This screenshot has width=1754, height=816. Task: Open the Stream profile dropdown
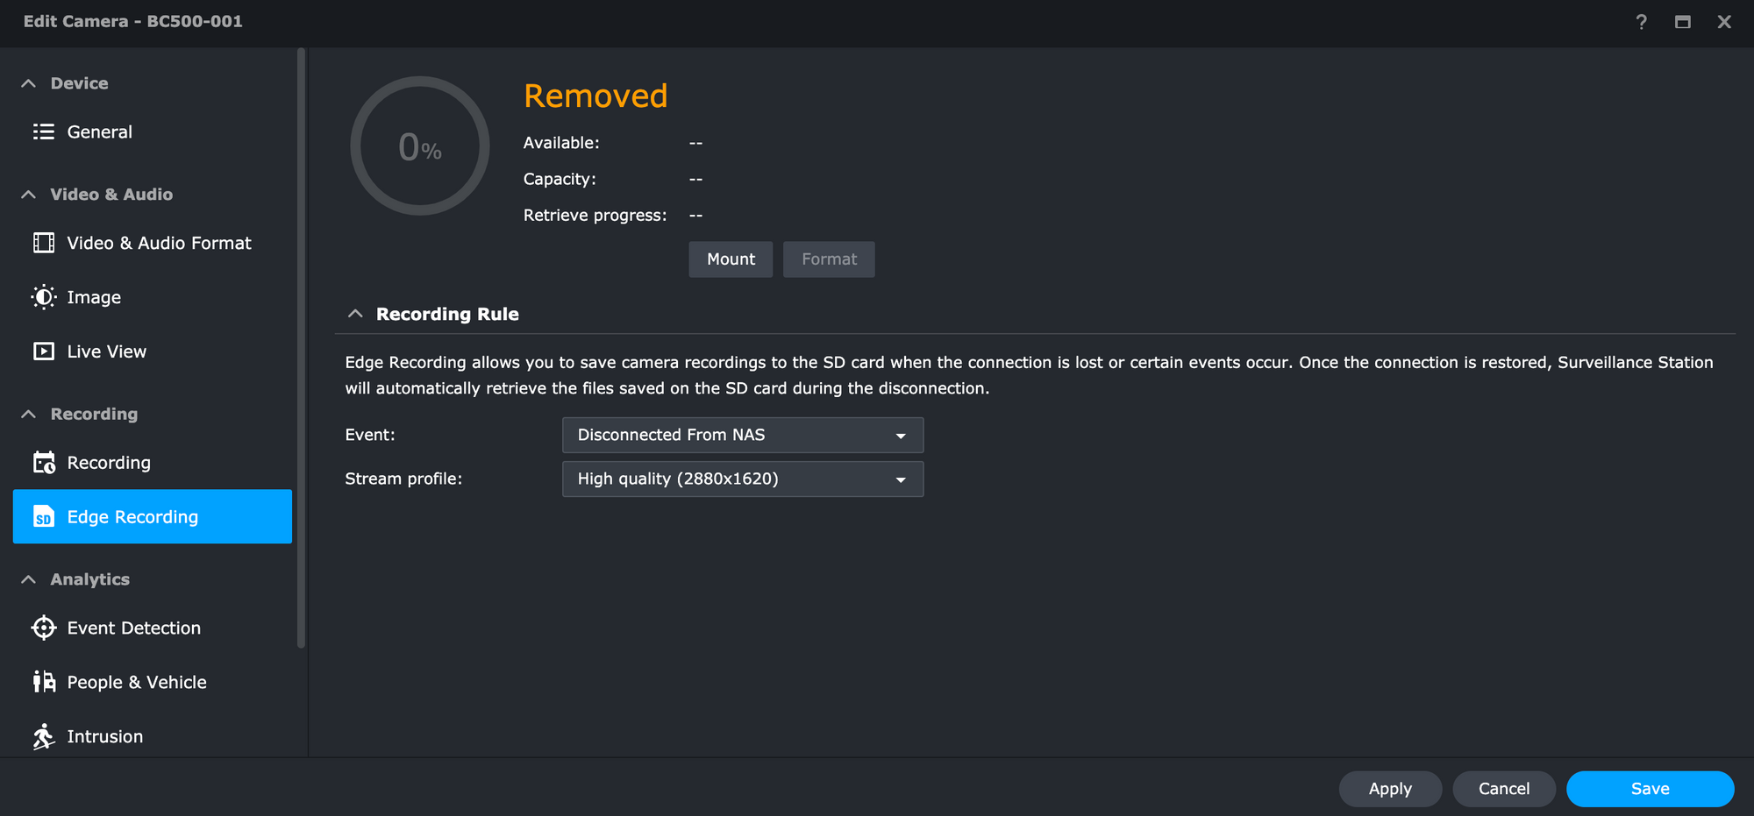pos(743,479)
